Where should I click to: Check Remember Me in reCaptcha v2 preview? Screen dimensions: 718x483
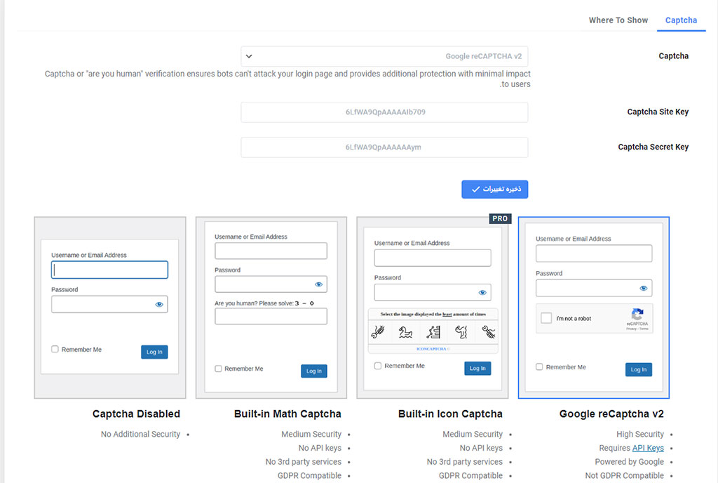(x=539, y=366)
